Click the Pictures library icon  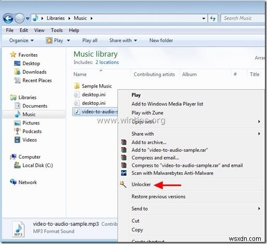click(17, 123)
